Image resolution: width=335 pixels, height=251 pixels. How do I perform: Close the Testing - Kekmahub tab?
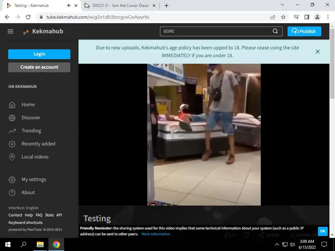76,6
